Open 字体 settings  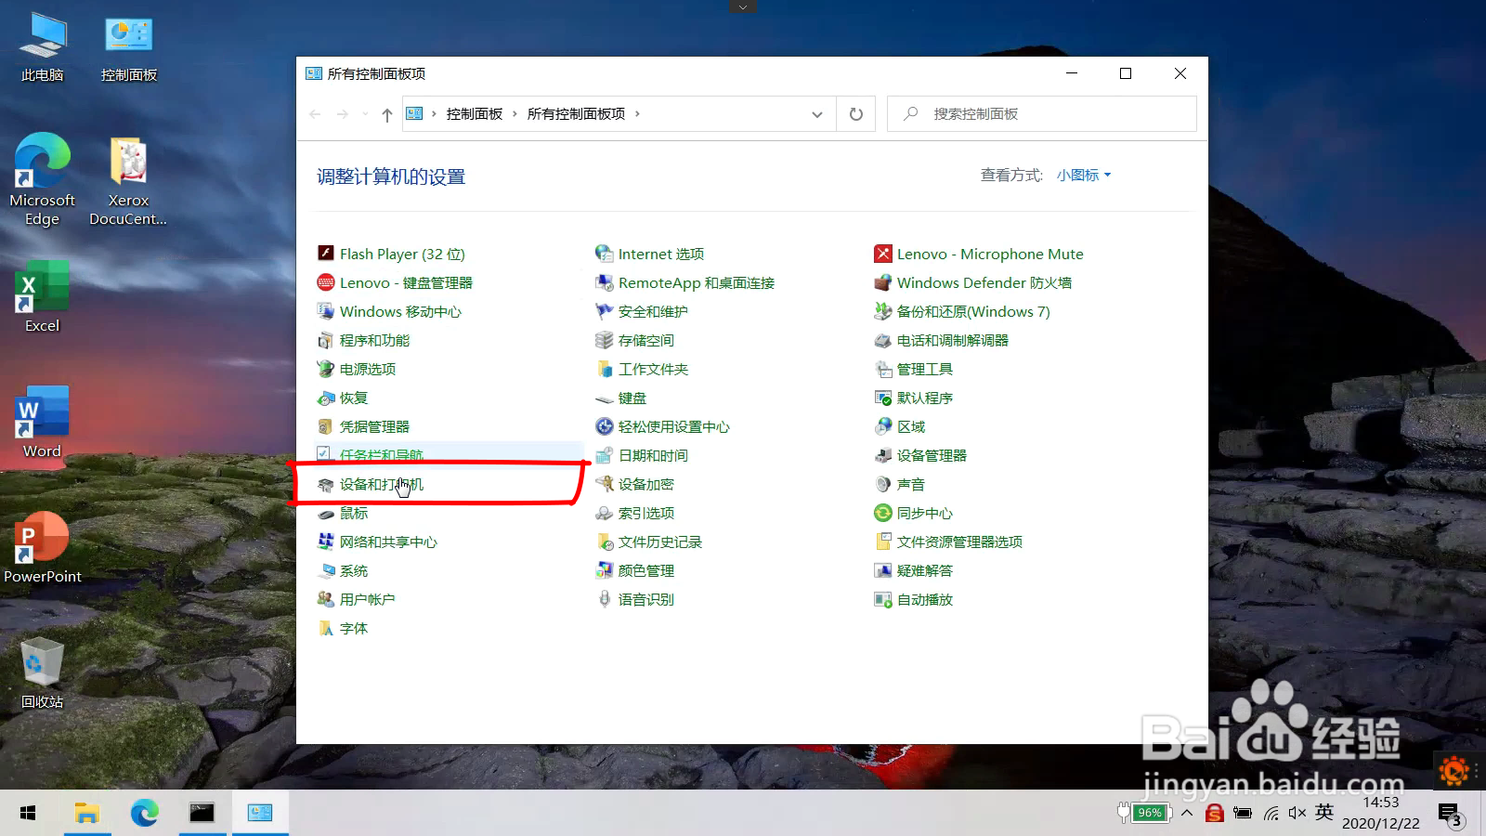click(354, 628)
